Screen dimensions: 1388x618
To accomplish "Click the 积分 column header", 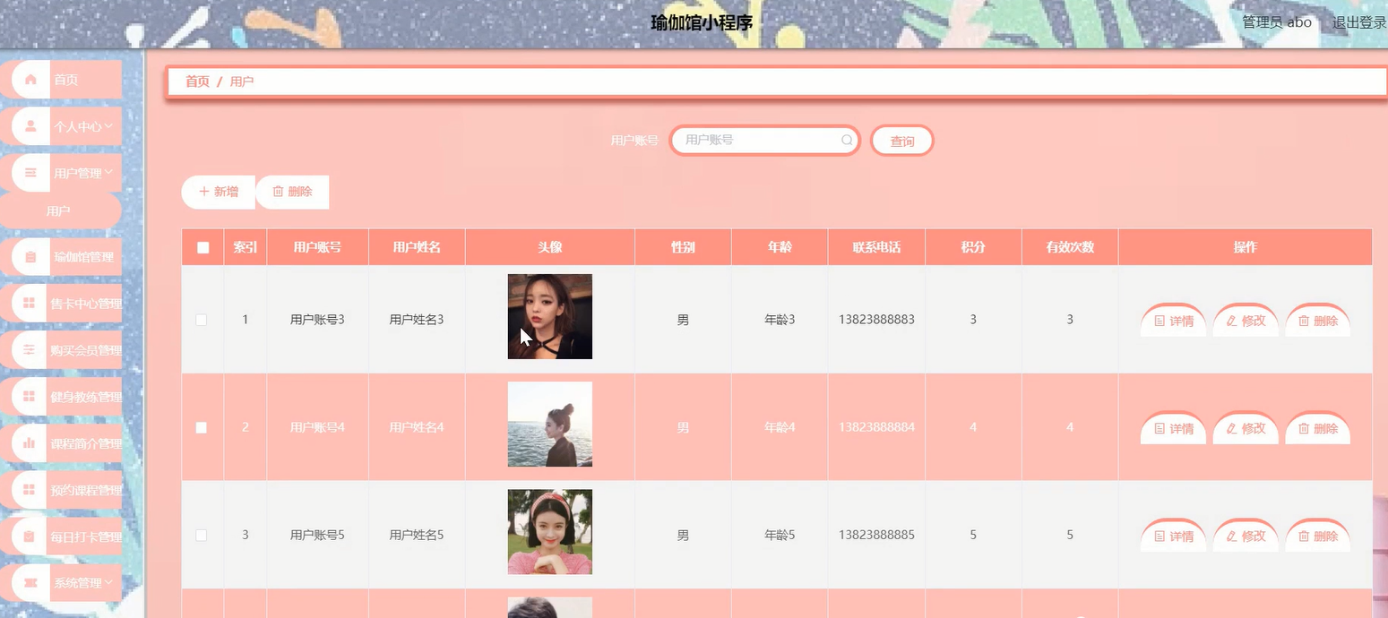I will pos(973,247).
